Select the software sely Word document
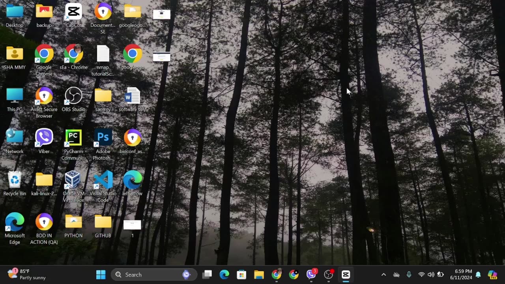505x284 pixels. (x=132, y=99)
